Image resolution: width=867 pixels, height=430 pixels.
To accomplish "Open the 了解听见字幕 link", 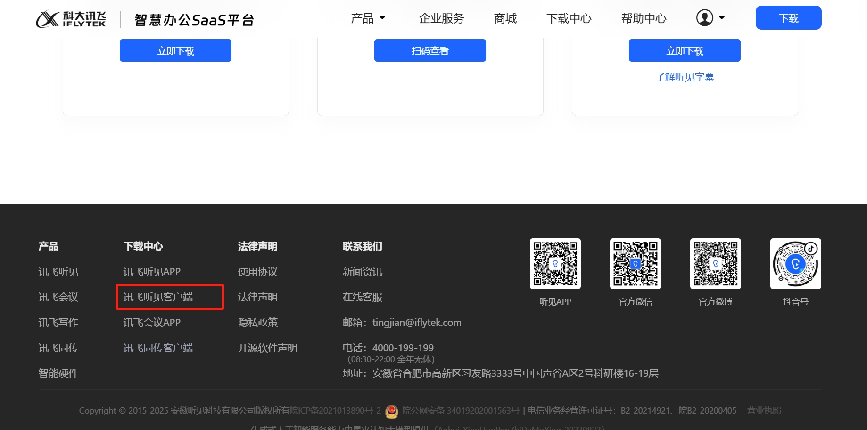I will (x=685, y=77).
